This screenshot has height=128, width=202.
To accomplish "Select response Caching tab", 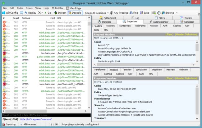I will click(x=108, y=74).
